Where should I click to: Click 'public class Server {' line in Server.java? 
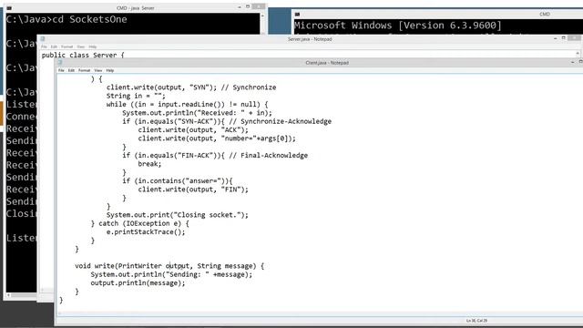83,55
